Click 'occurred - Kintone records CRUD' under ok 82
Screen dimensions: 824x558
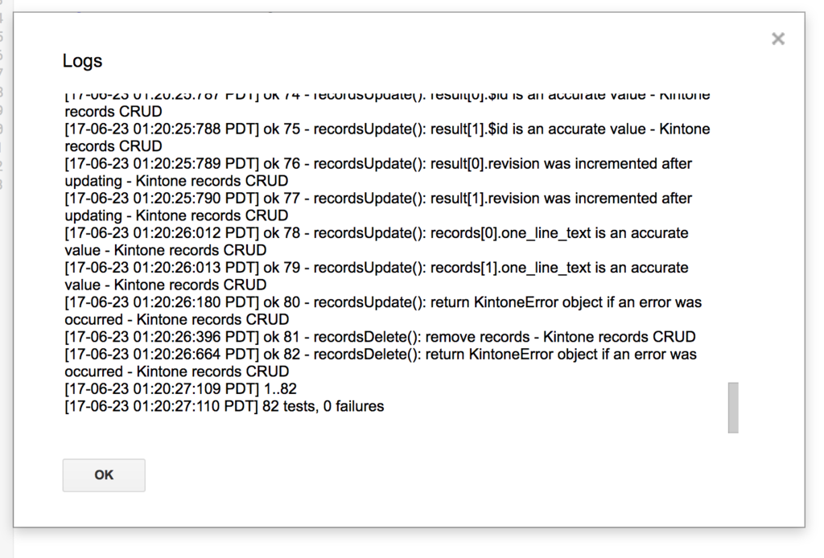pyautogui.click(x=176, y=371)
